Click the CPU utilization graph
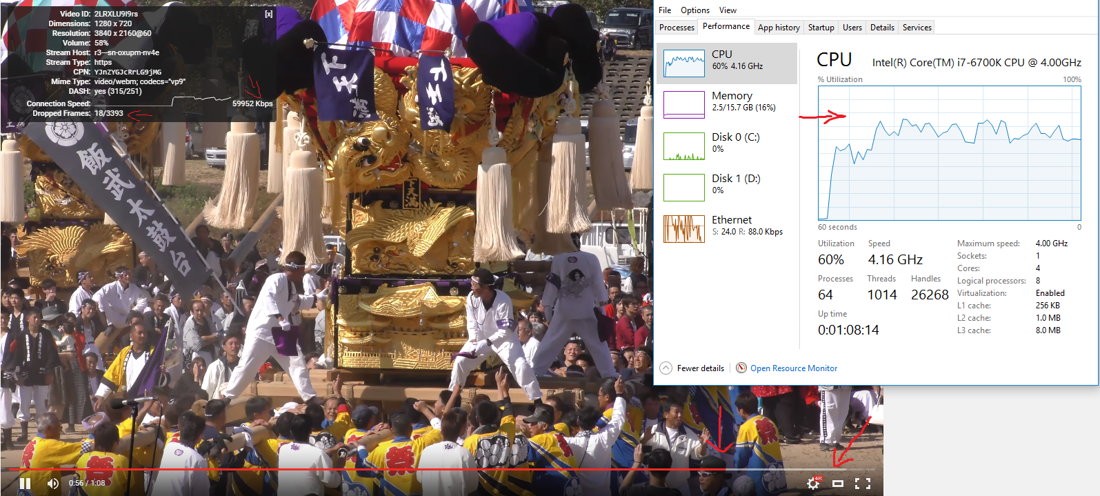Image resolution: width=1100 pixels, height=496 pixels. tap(950, 153)
